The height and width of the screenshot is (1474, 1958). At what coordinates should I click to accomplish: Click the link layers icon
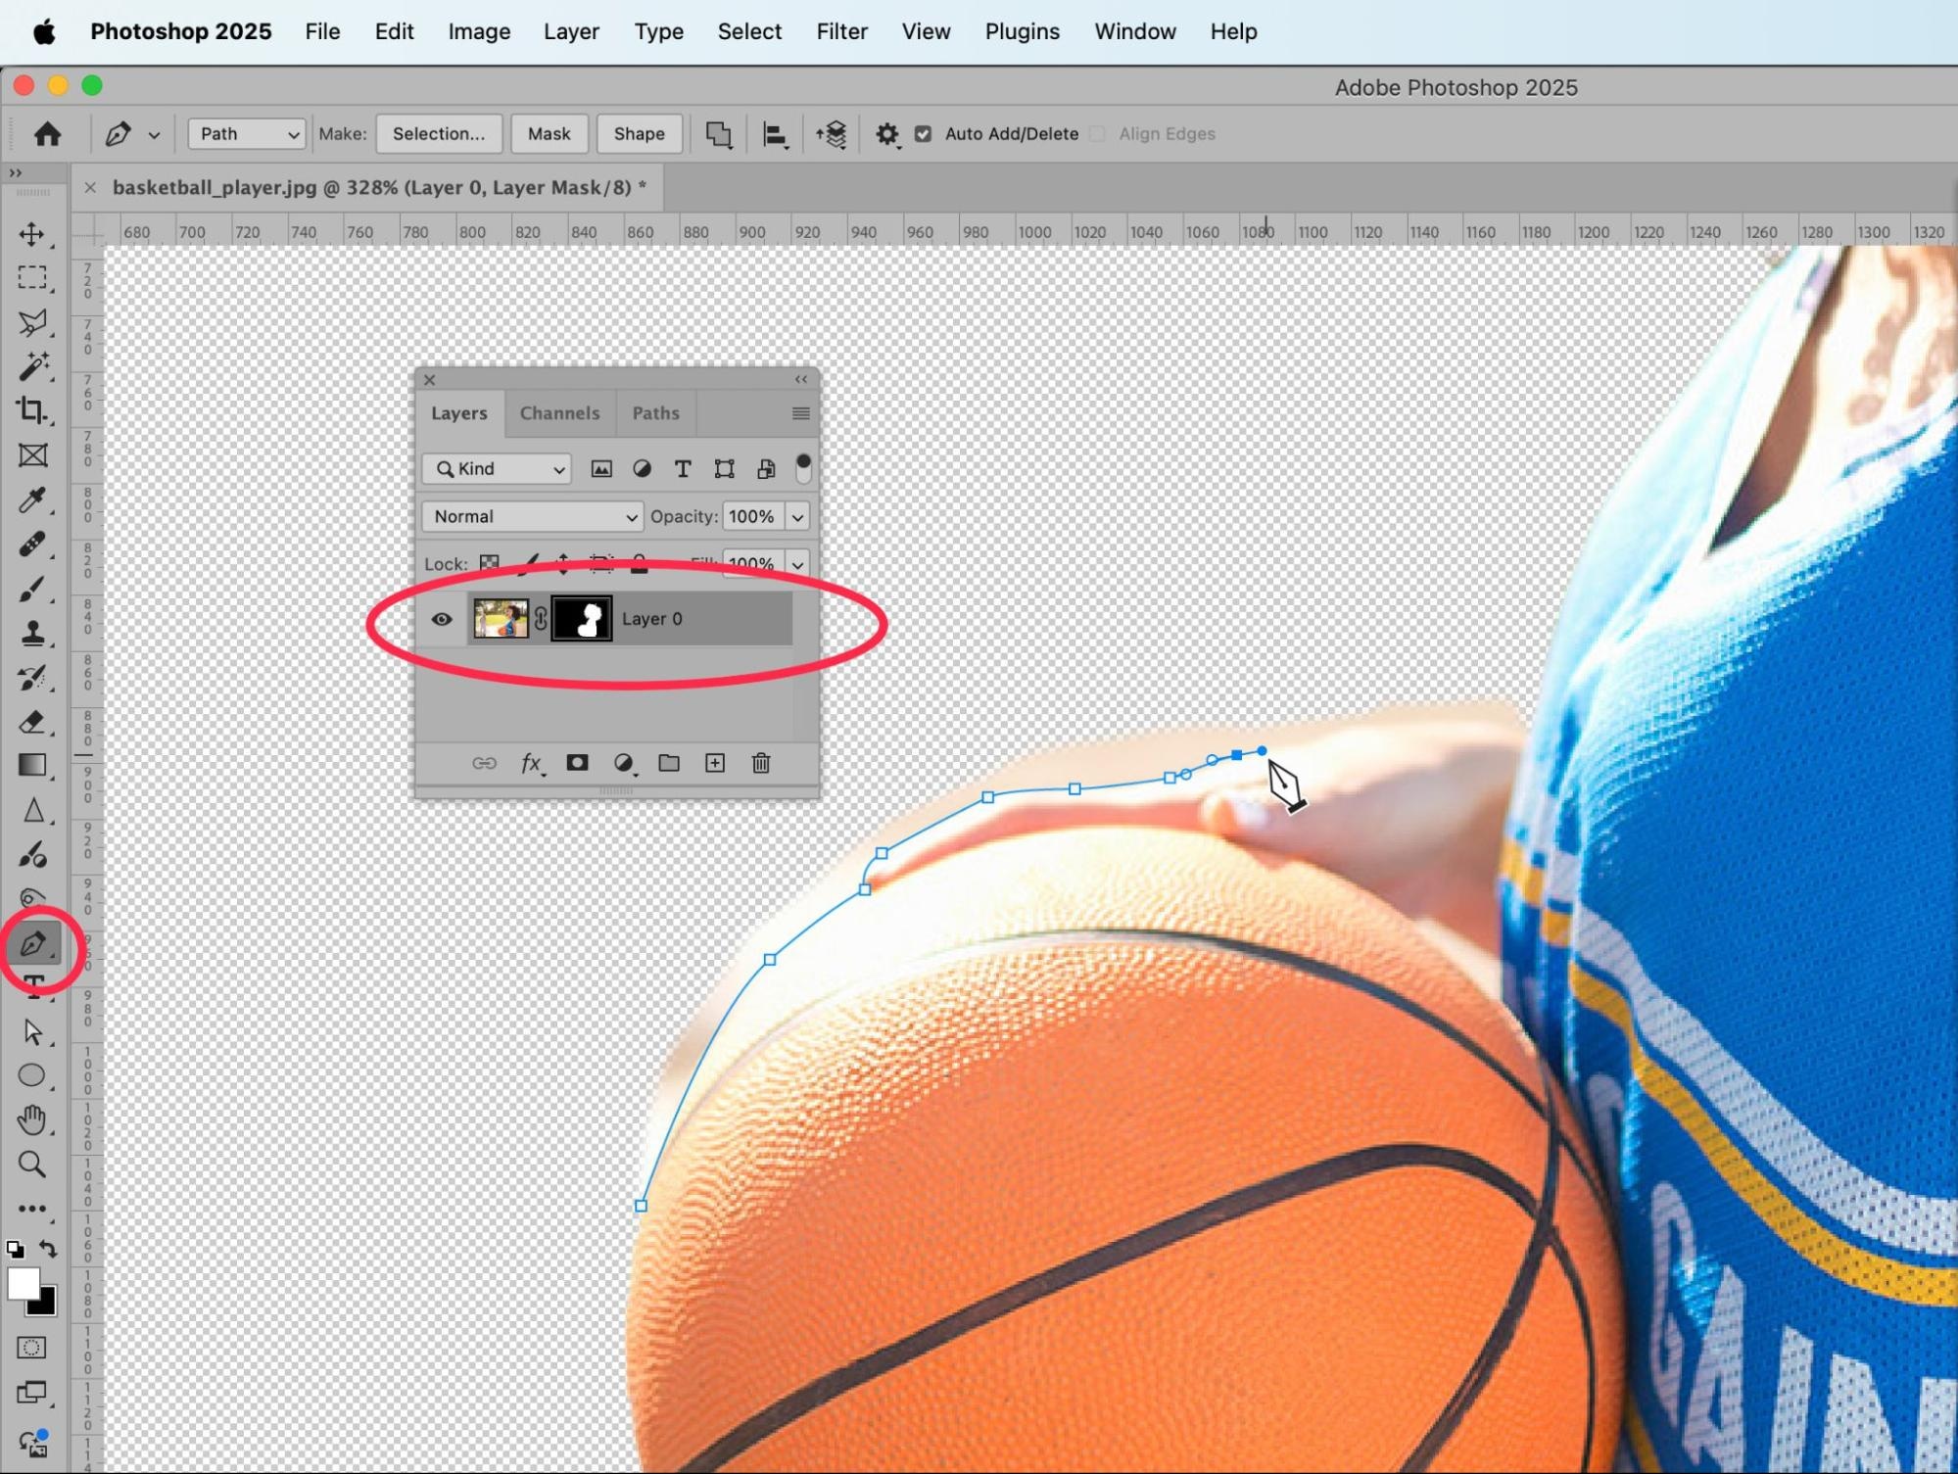484,763
